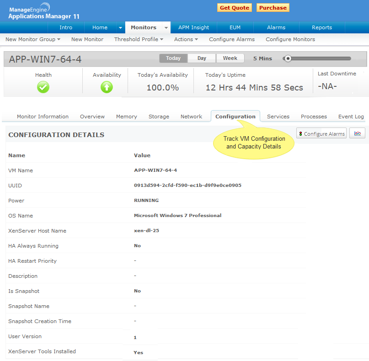Click the New Monitor link

pos(87,39)
